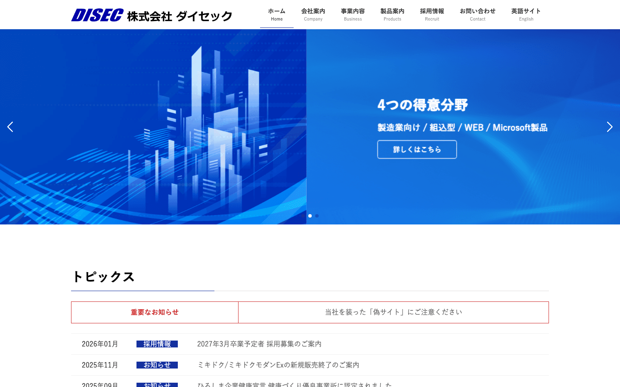Advance carousel with right arrow
The width and height of the screenshot is (620, 387).
(x=610, y=127)
